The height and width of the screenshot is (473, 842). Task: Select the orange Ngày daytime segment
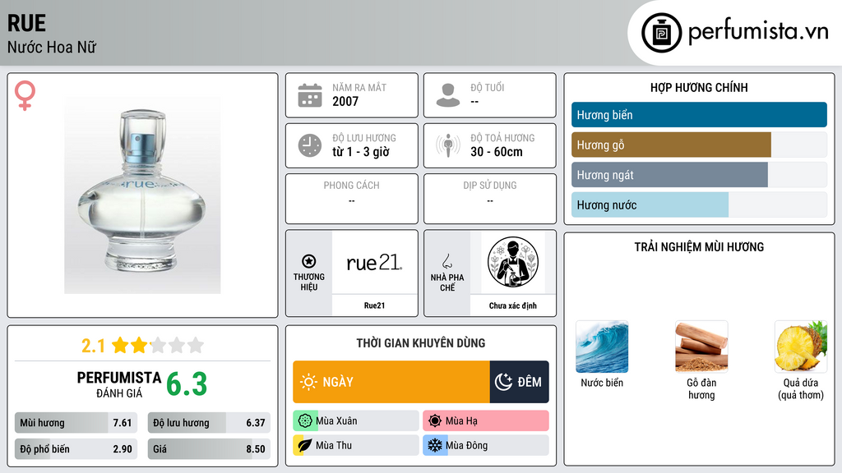tap(391, 382)
